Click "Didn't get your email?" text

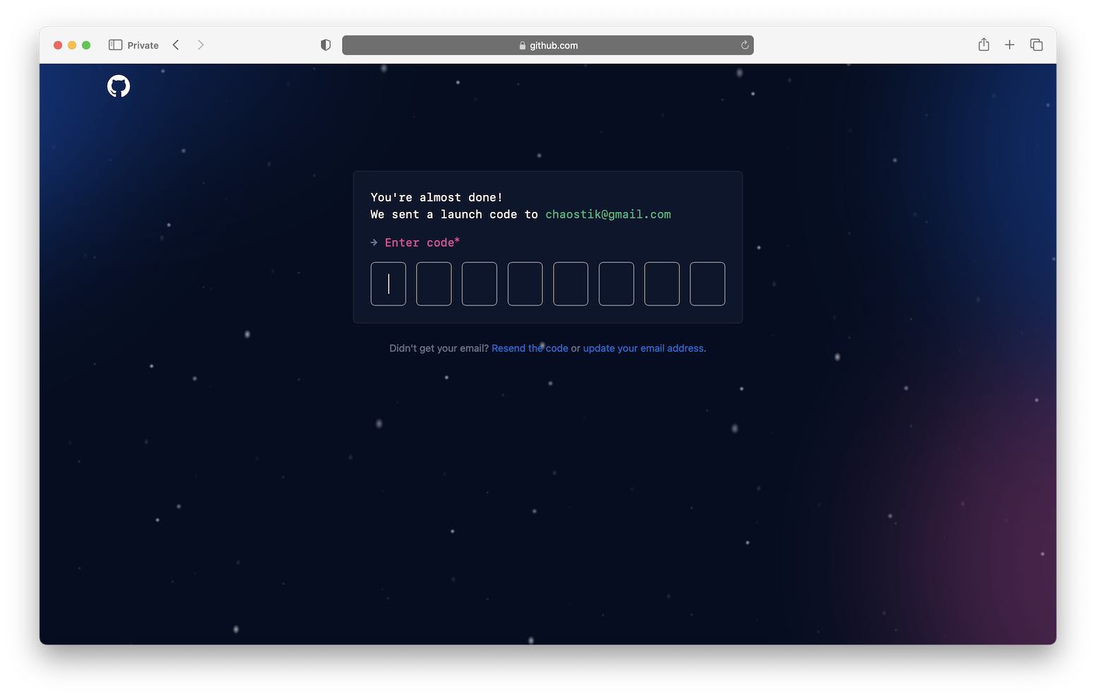coord(439,348)
